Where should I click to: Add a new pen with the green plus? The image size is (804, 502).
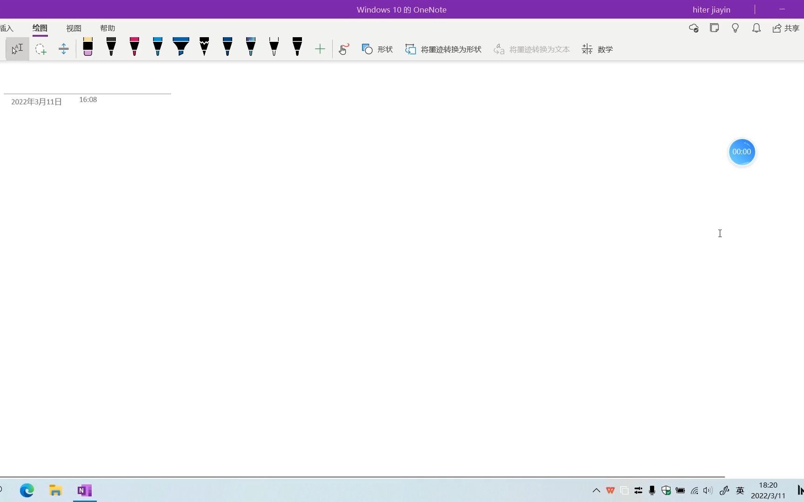[x=320, y=49]
